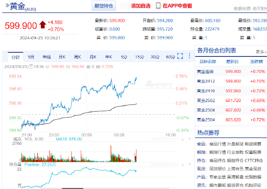
Task: Open 期指持仓 link
Action: [235, 160]
